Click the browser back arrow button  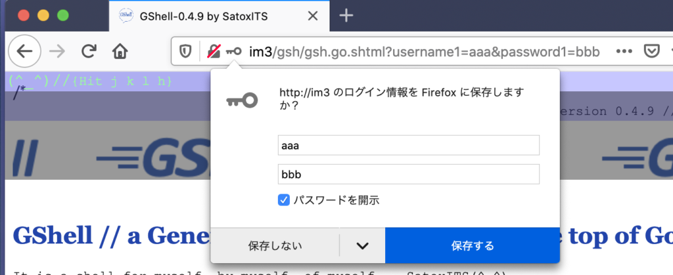pos(24,52)
